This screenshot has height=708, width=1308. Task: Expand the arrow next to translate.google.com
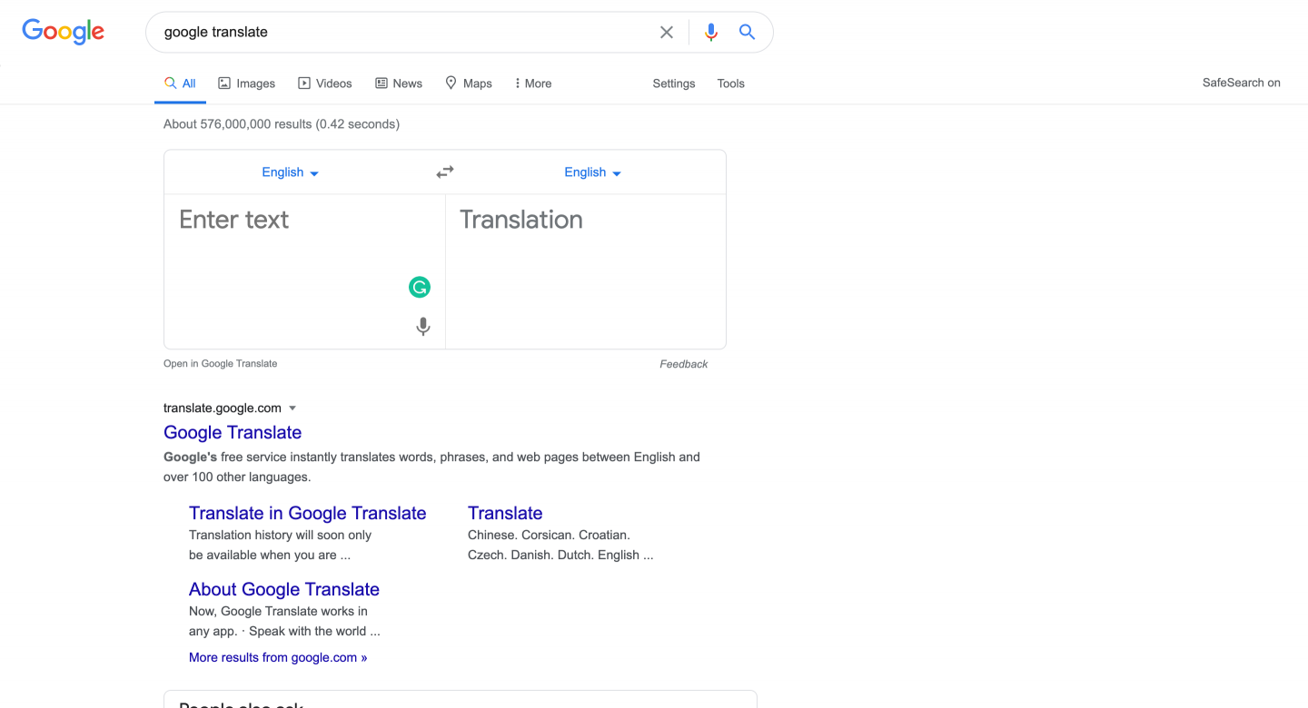292,408
